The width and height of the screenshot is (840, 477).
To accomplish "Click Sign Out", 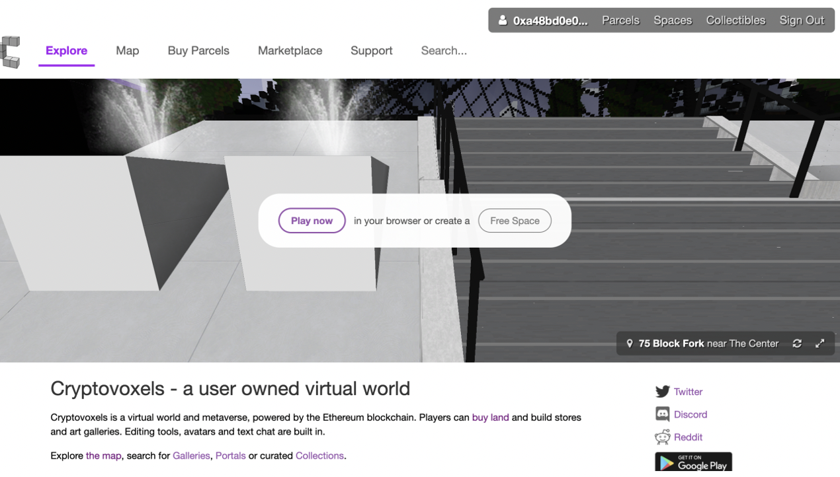I will click(x=802, y=20).
